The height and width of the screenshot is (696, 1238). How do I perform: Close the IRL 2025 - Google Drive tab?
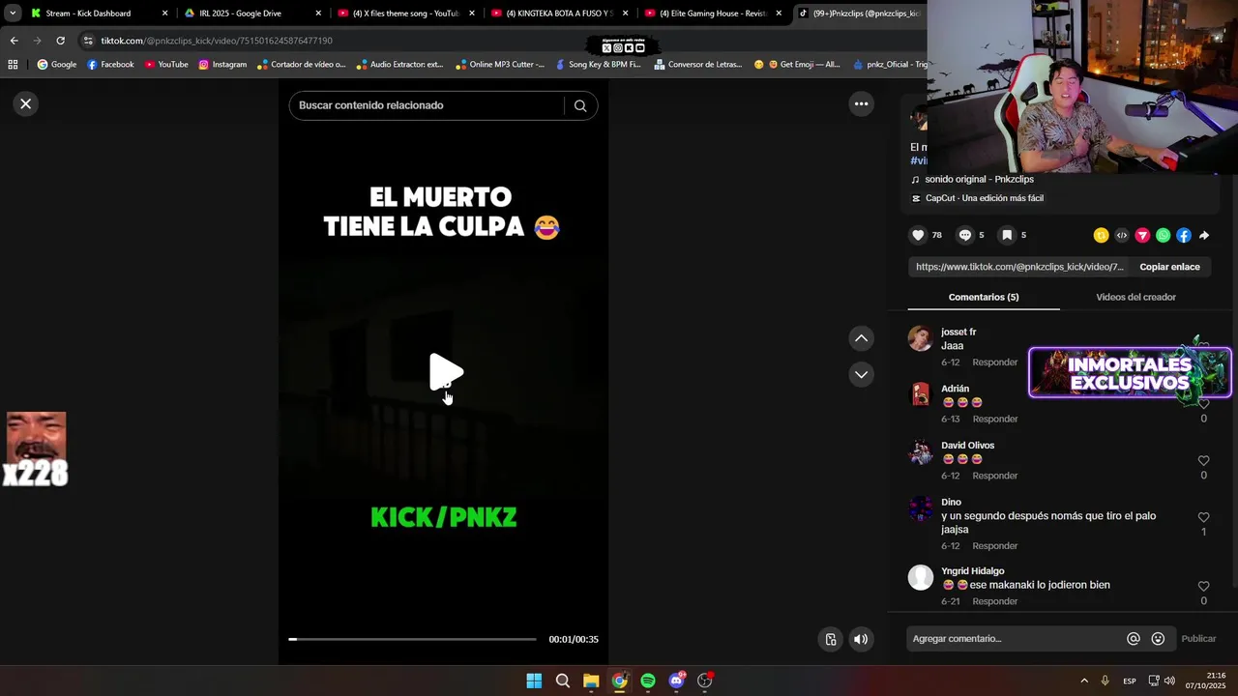tap(318, 14)
